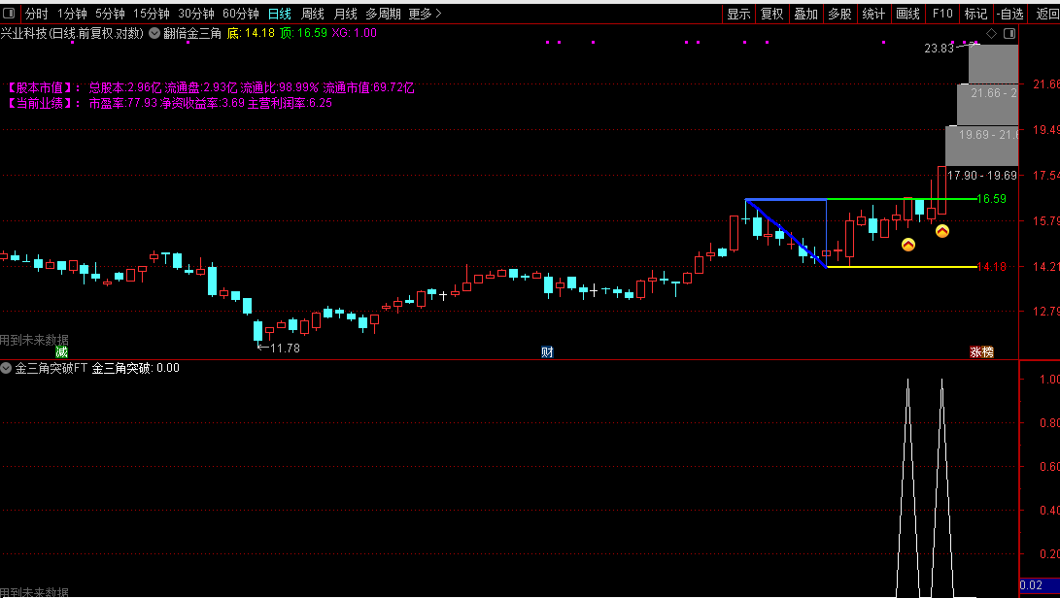Click the 标记 mark button
The height and width of the screenshot is (598, 1060).
click(x=975, y=14)
